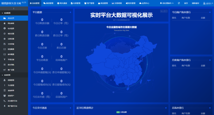Click the 昨日订单（笔） statistic
The height and width of the screenshot is (115, 214).
point(61,34)
